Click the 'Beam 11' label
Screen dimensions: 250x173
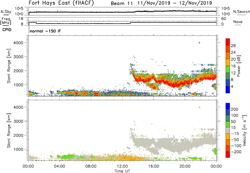[x=122, y=3]
